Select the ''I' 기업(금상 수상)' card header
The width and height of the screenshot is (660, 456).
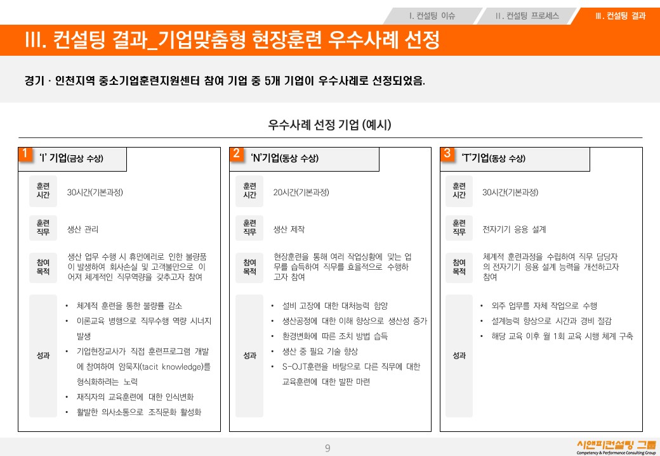(72, 159)
